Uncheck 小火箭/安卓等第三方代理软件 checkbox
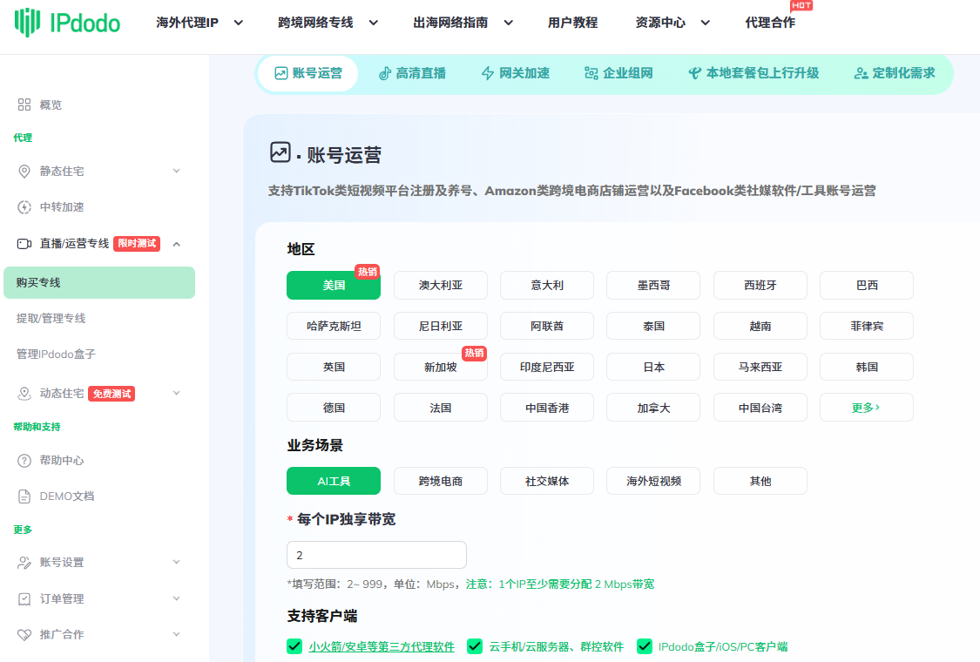The height and width of the screenshot is (662, 980). coord(294,646)
